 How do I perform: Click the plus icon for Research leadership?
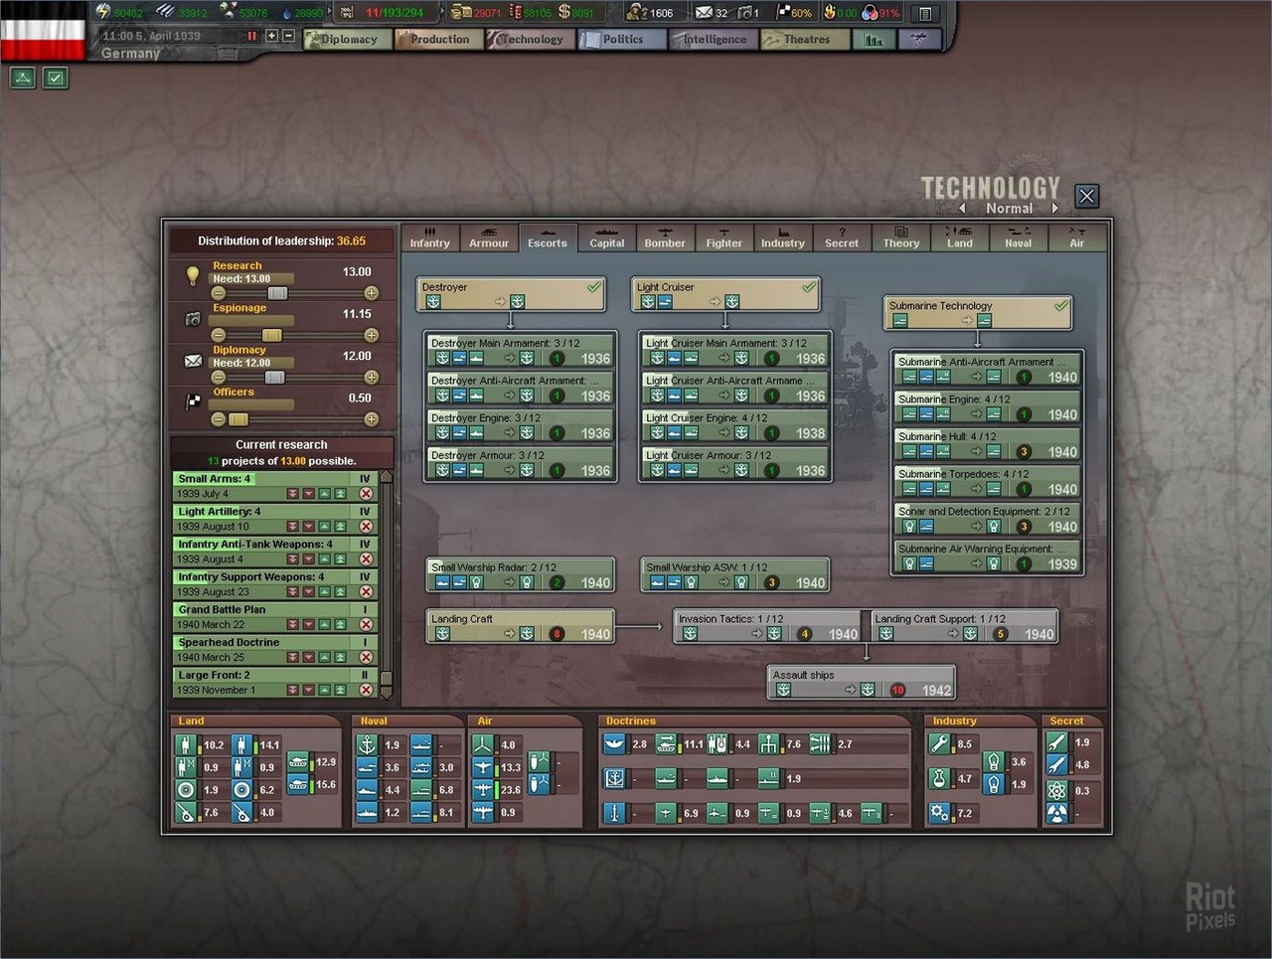click(371, 293)
